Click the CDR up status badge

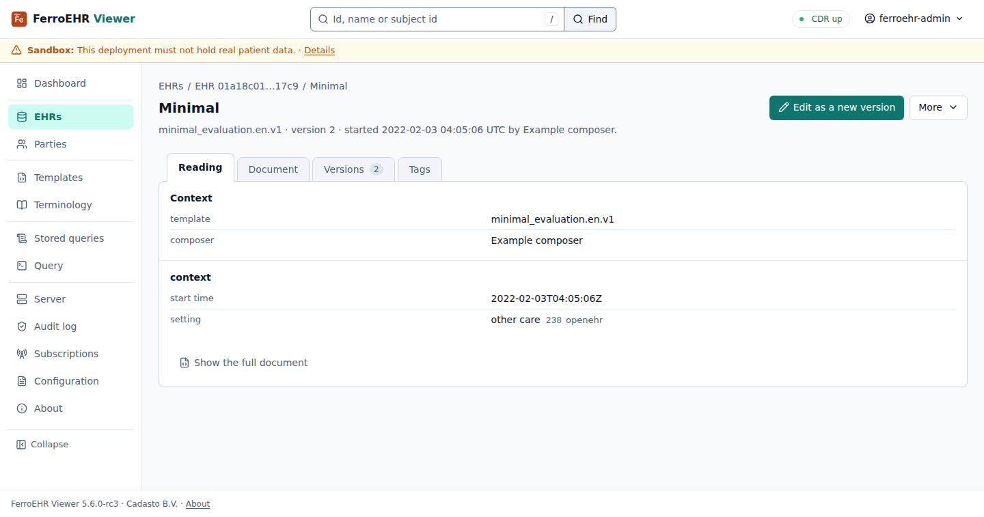pyautogui.click(x=821, y=19)
